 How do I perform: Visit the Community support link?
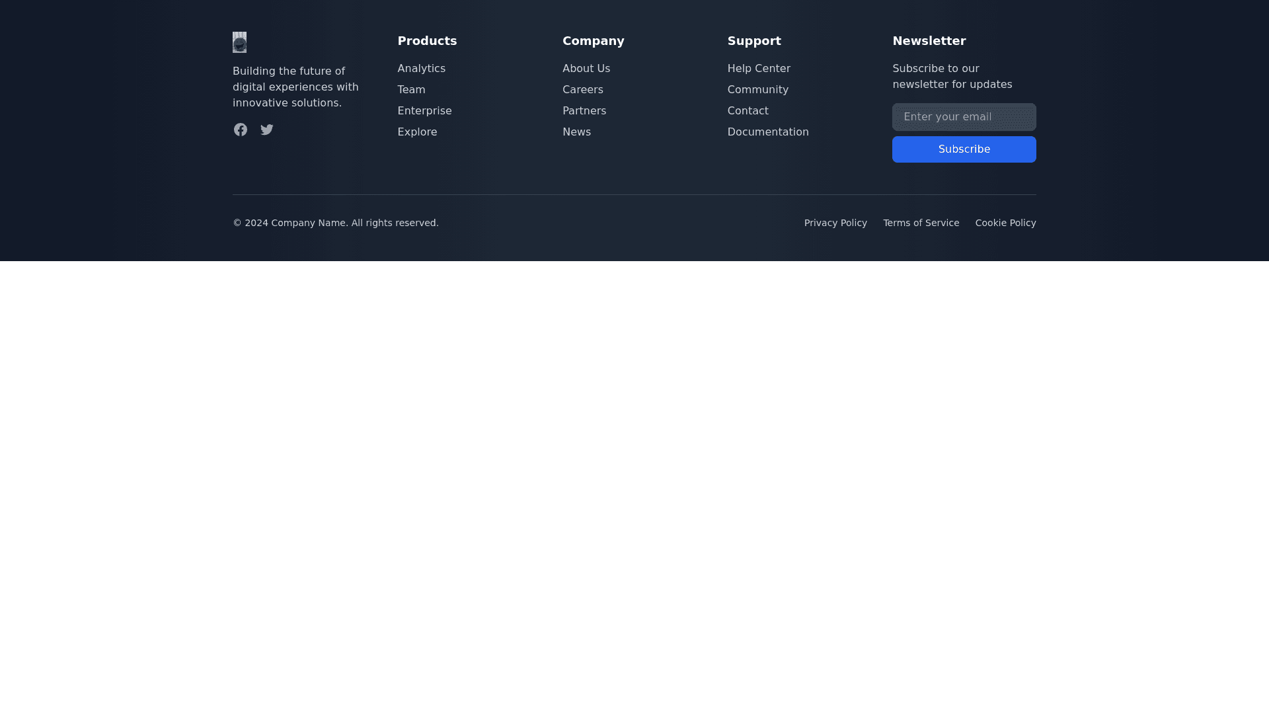pyautogui.click(x=757, y=90)
